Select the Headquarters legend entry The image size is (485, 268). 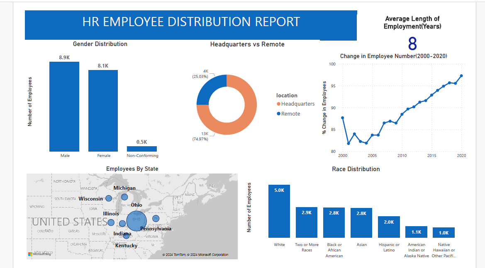[x=296, y=104]
